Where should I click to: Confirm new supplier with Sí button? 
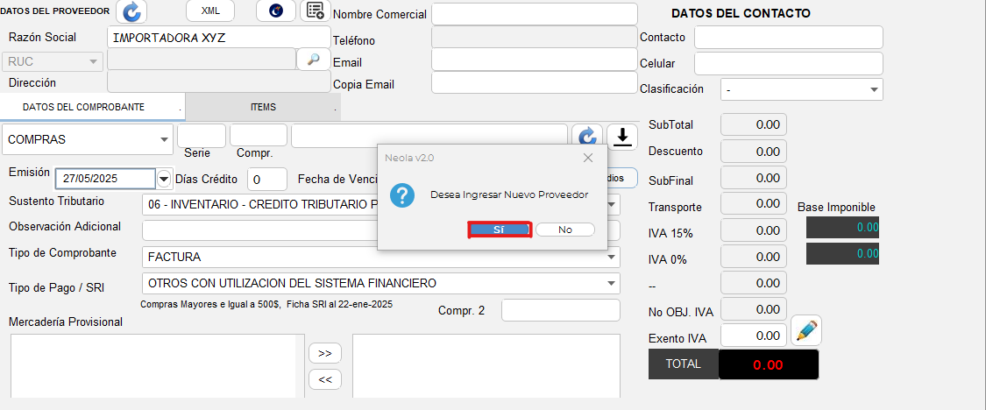[x=499, y=230]
